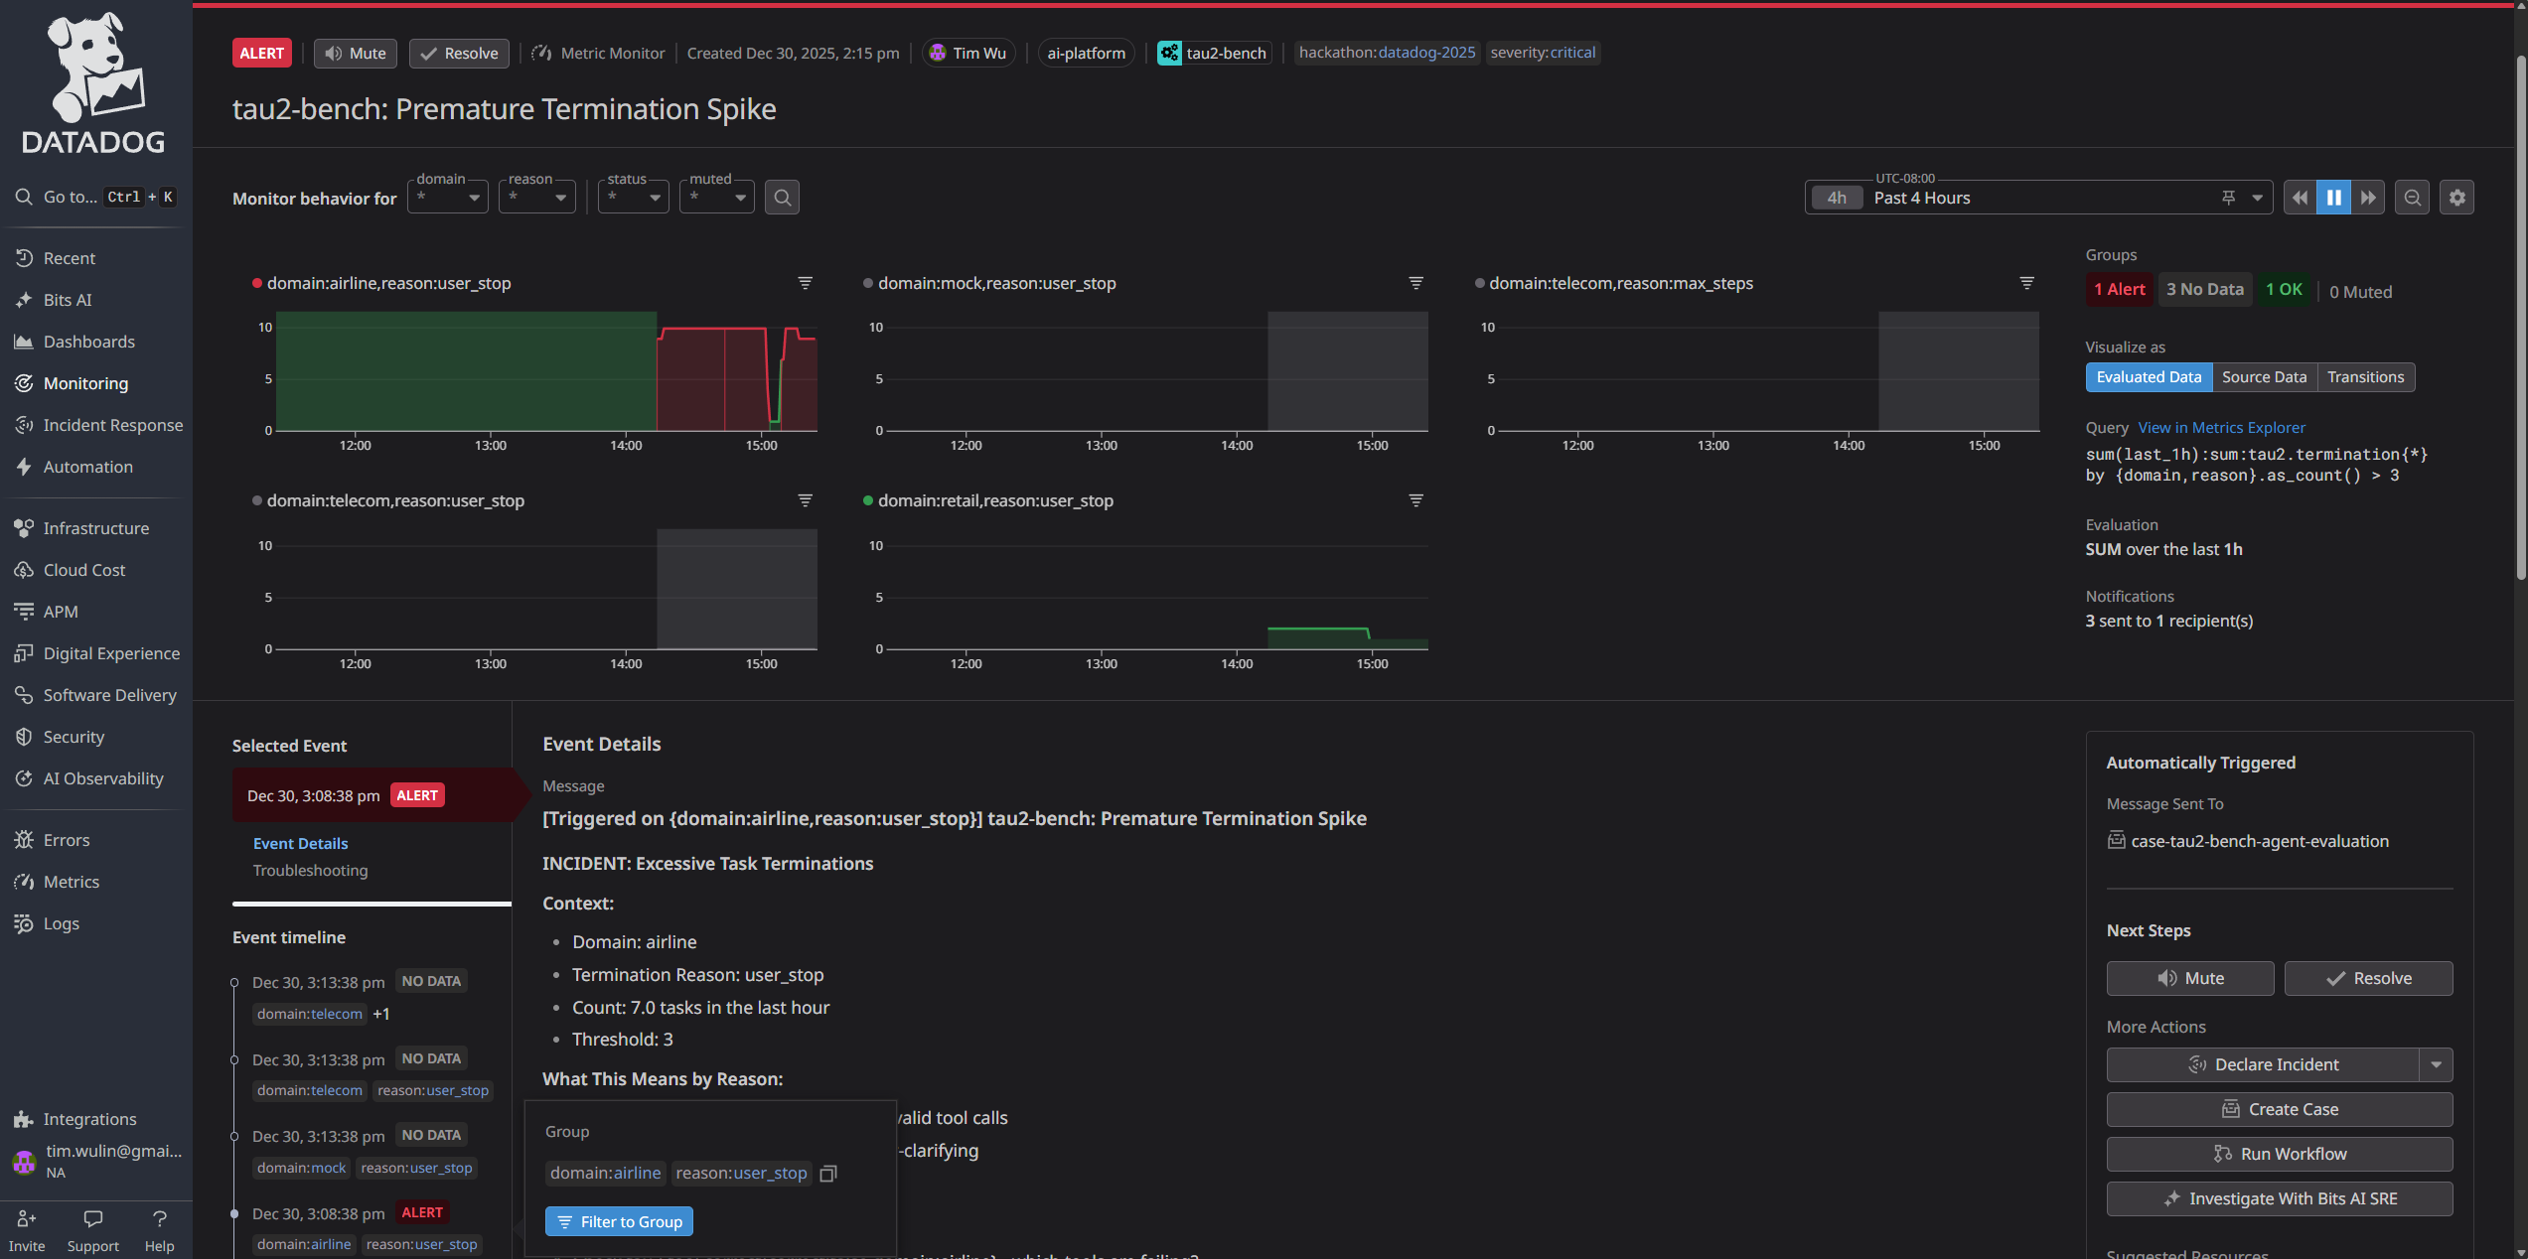Viewport: 2528px width, 1259px height.
Task: Click the zoom out magnifier icon
Action: tap(2412, 198)
